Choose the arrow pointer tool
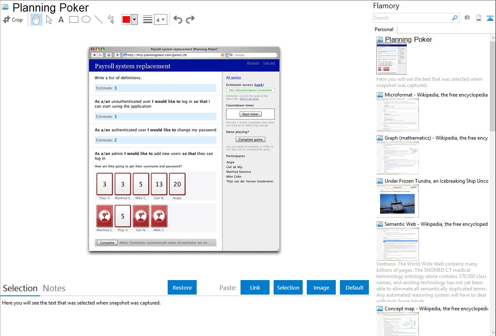This screenshot has height=336, width=496. 49,19
